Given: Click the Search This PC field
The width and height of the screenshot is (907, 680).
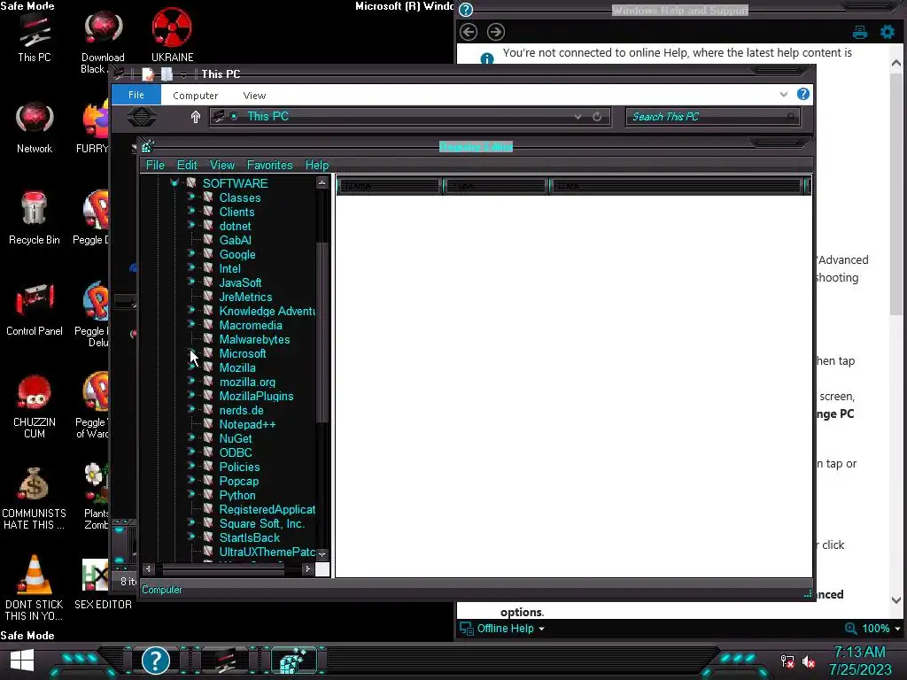Looking at the screenshot, I should click(x=713, y=117).
